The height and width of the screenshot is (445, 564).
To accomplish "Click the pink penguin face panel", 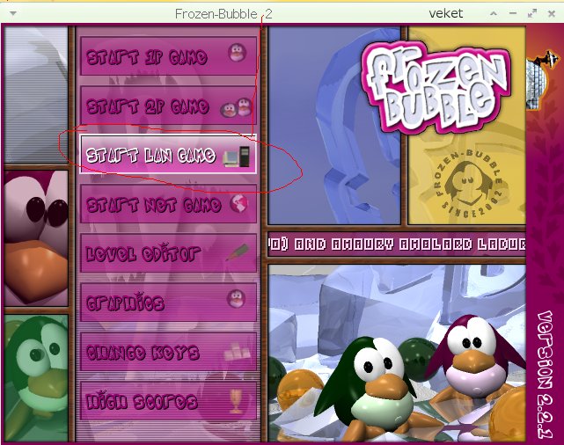I will point(36,238).
